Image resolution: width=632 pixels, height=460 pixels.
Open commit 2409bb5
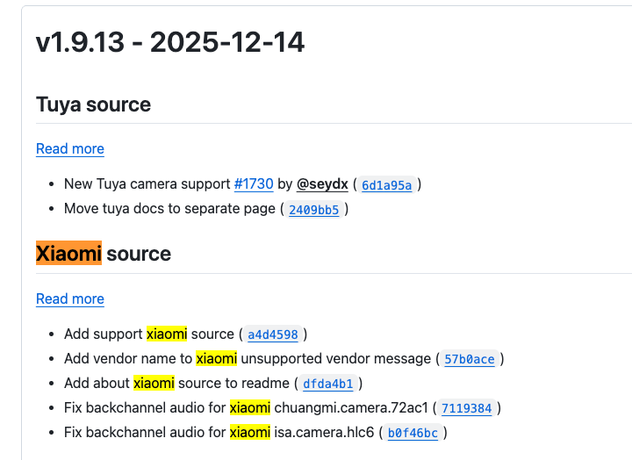313,210
